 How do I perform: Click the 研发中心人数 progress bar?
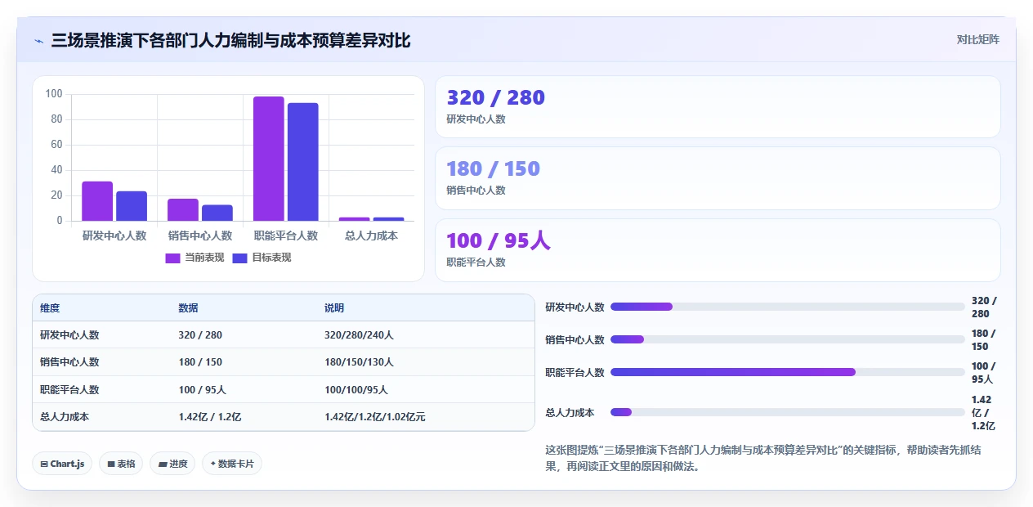(788, 307)
